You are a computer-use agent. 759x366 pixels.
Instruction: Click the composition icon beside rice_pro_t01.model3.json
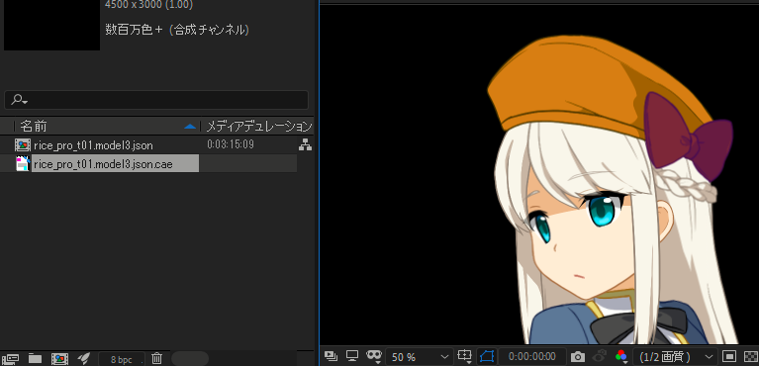pyautogui.click(x=23, y=144)
